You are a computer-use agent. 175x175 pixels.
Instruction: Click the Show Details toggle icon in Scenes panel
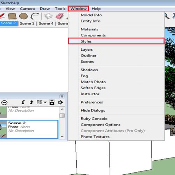pyautogui.click(x=52, y=102)
